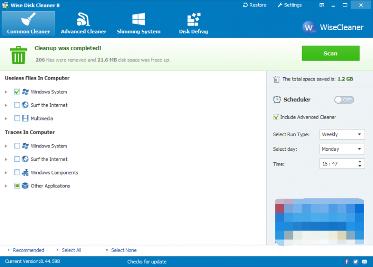Click the green trash can icon
Image resolution: width=373 pixels, height=267 pixels.
pyautogui.click(x=18, y=55)
